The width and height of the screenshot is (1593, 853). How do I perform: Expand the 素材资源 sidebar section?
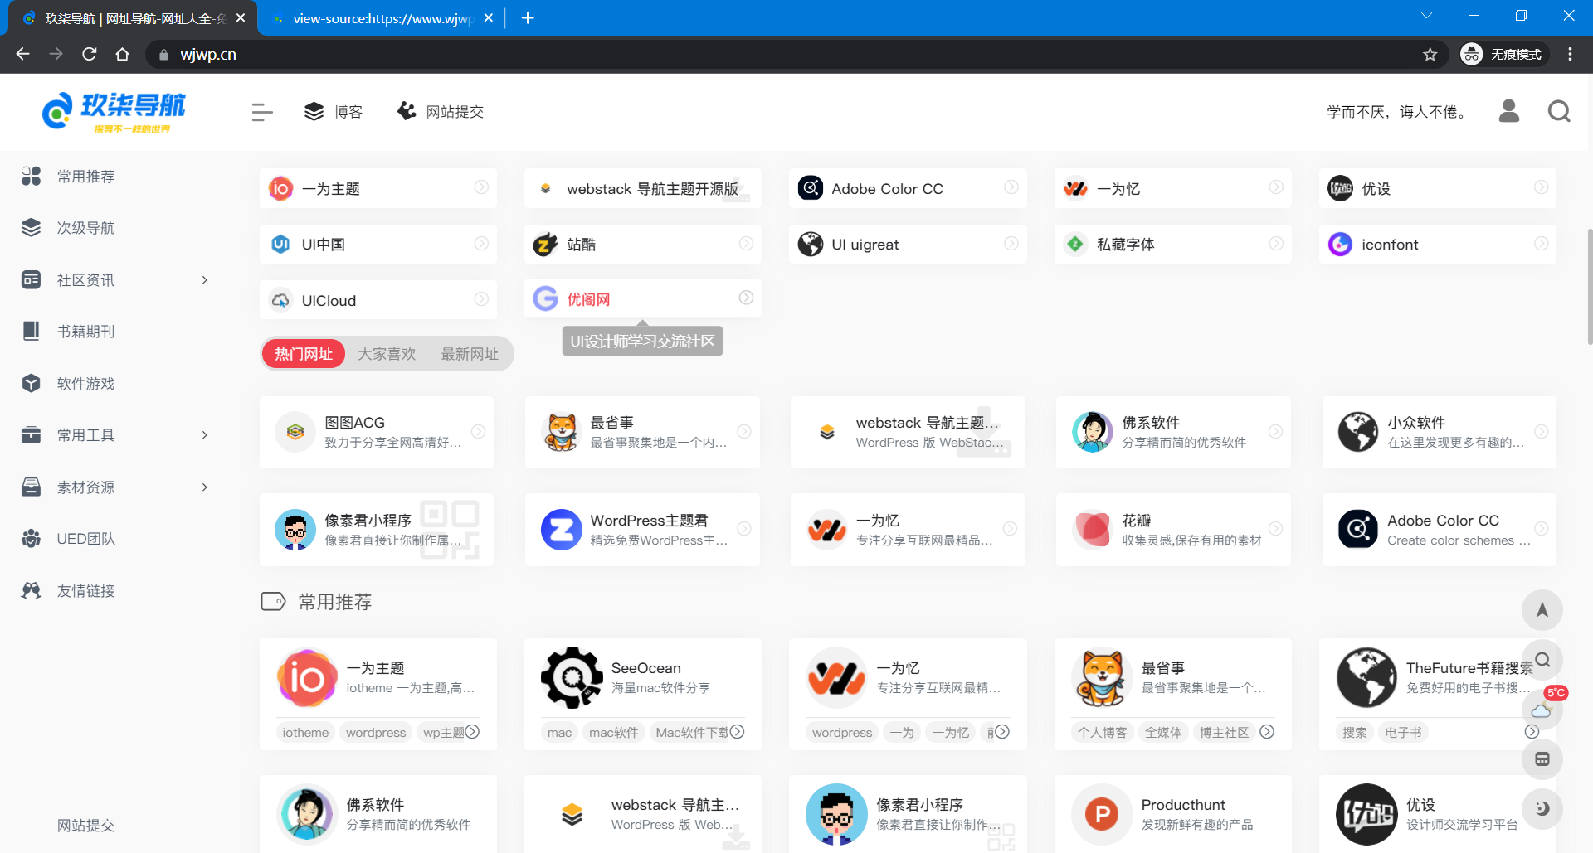[204, 487]
